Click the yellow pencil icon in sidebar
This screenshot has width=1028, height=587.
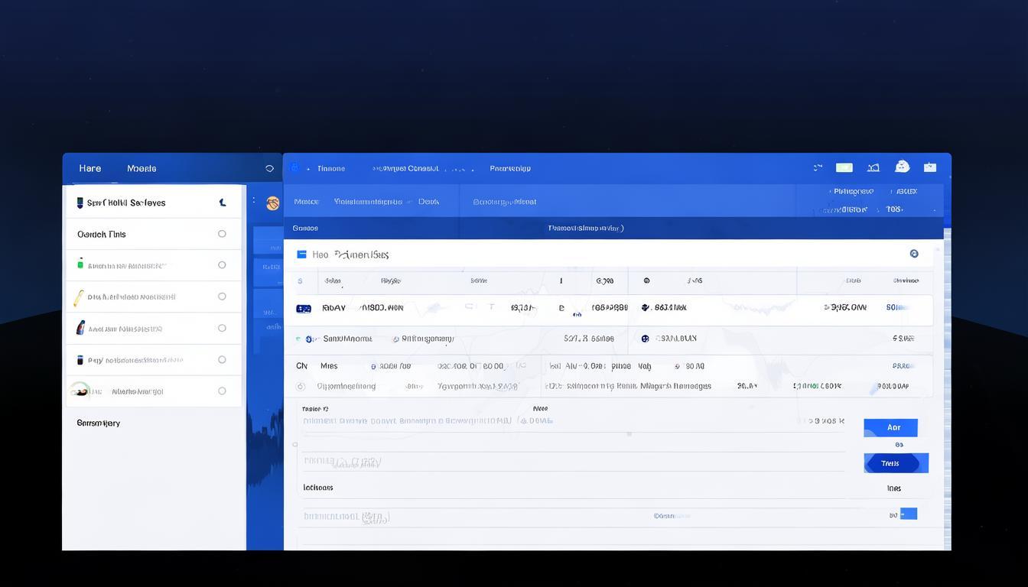tap(78, 297)
